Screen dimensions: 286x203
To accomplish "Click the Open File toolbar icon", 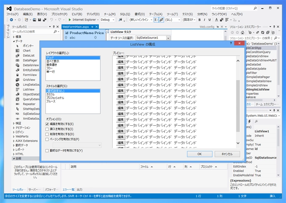I will click(x=34, y=20).
